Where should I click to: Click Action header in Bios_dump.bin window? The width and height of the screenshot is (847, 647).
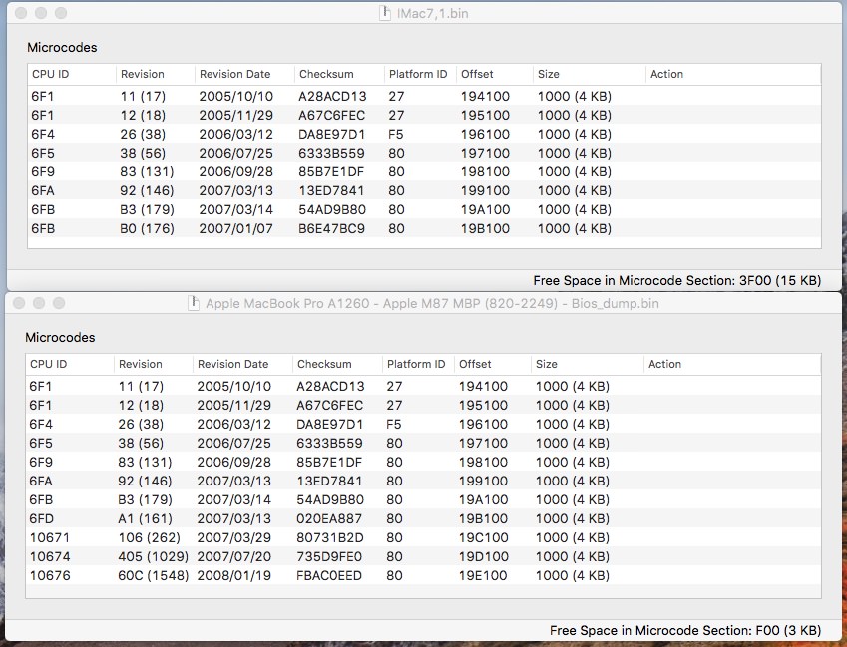click(732, 364)
